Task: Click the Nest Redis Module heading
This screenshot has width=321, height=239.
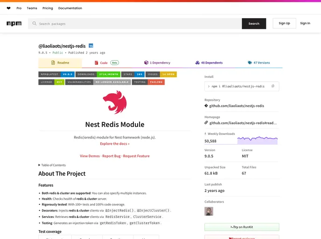Action: point(115,125)
